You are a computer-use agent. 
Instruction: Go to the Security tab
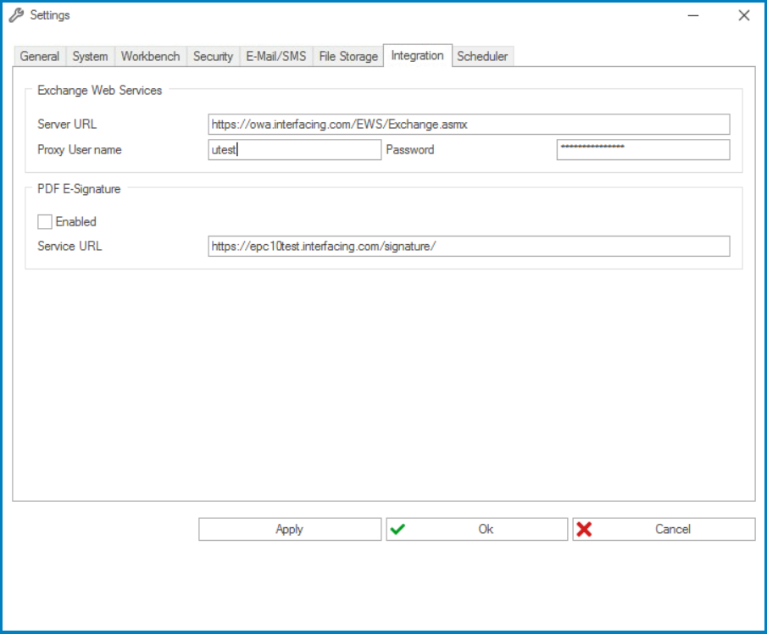click(x=213, y=56)
